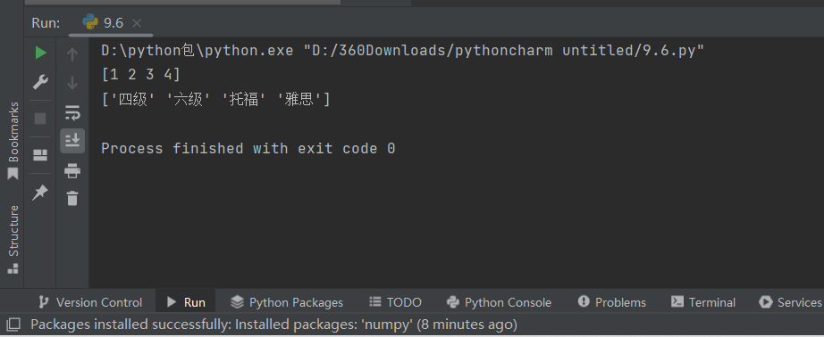Click the restore layout icon
This screenshot has width=824, height=337.
tap(40, 155)
